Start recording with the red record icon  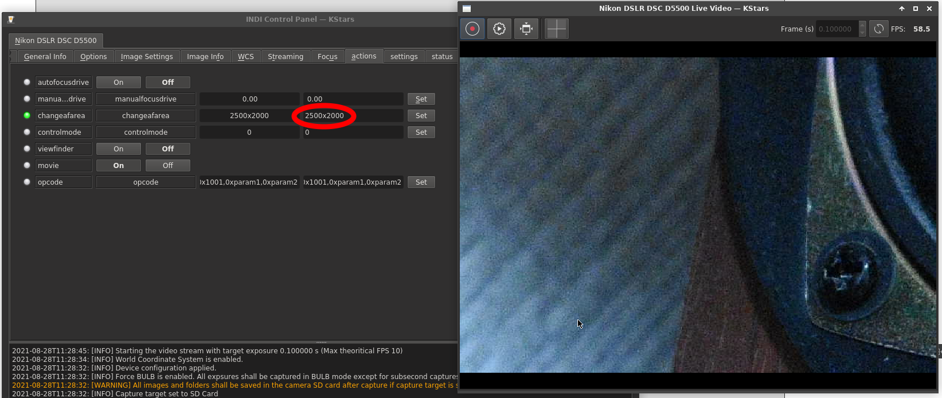point(472,29)
